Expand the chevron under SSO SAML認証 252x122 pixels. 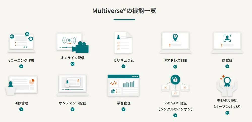[x=175, y=115]
